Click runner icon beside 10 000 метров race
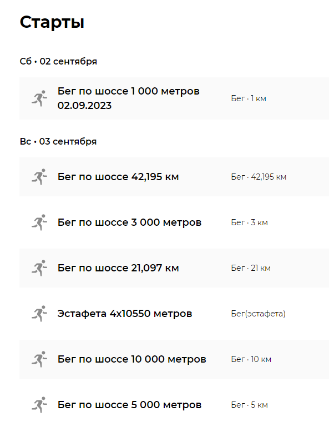Image resolution: width=329 pixels, height=431 pixels. pos(39,359)
